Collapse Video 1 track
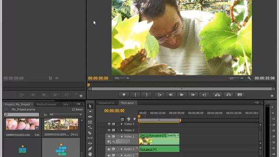279x157 pixels. tap(122, 137)
